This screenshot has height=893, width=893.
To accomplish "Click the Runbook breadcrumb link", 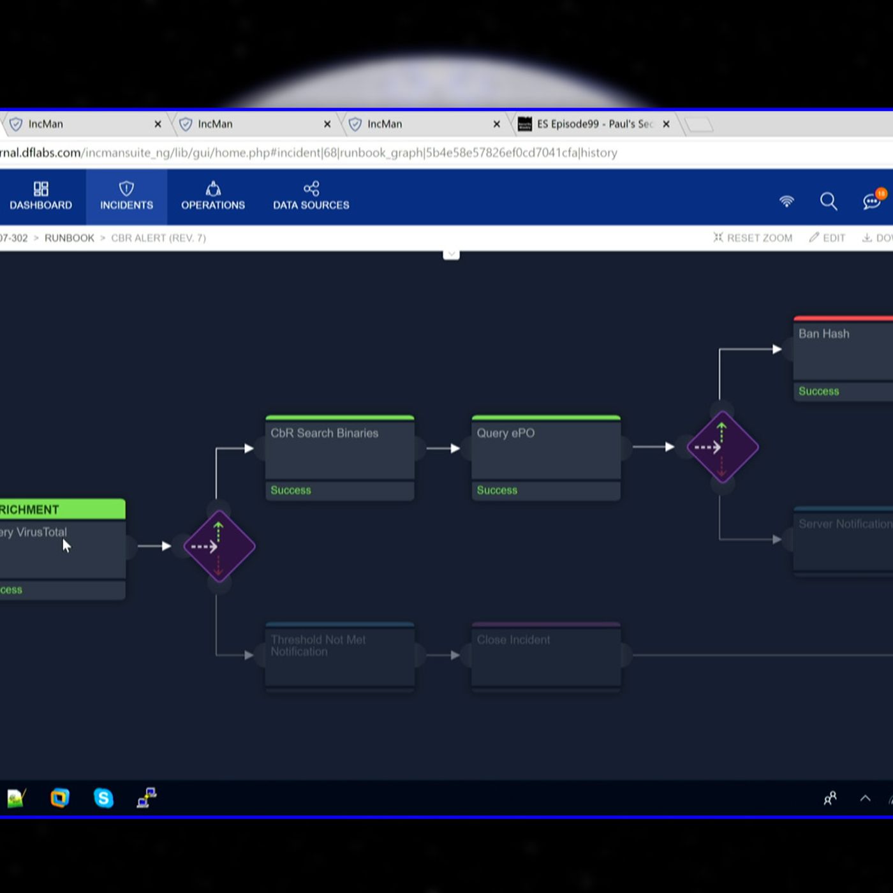I will point(69,238).
